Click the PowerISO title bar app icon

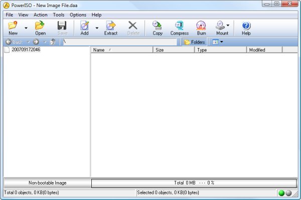coord(6,5)
